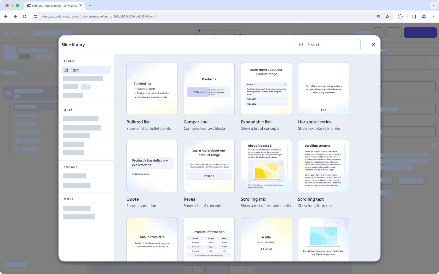
Task: Open site information via the tune icon
Action: click(x=36, y=16)
